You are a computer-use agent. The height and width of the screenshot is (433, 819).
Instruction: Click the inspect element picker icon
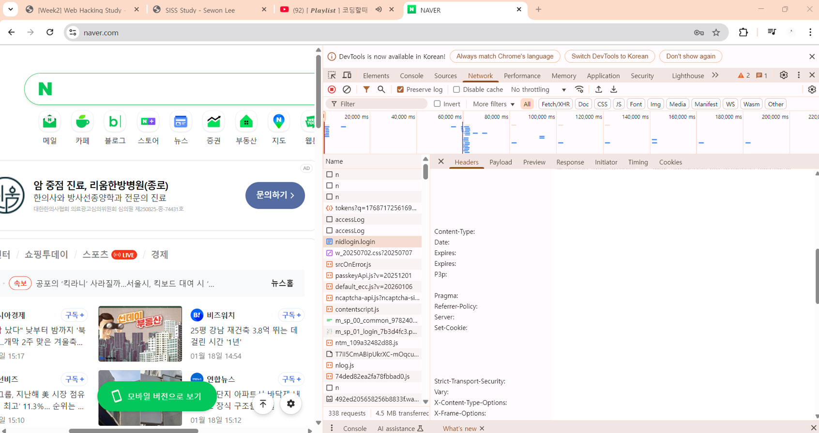pos(332,75)
